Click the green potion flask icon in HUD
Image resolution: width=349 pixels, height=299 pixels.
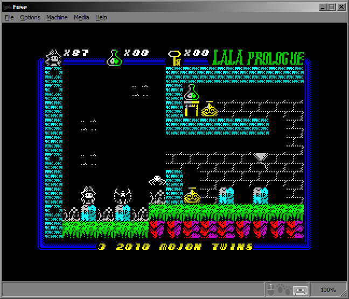[114, 58]
